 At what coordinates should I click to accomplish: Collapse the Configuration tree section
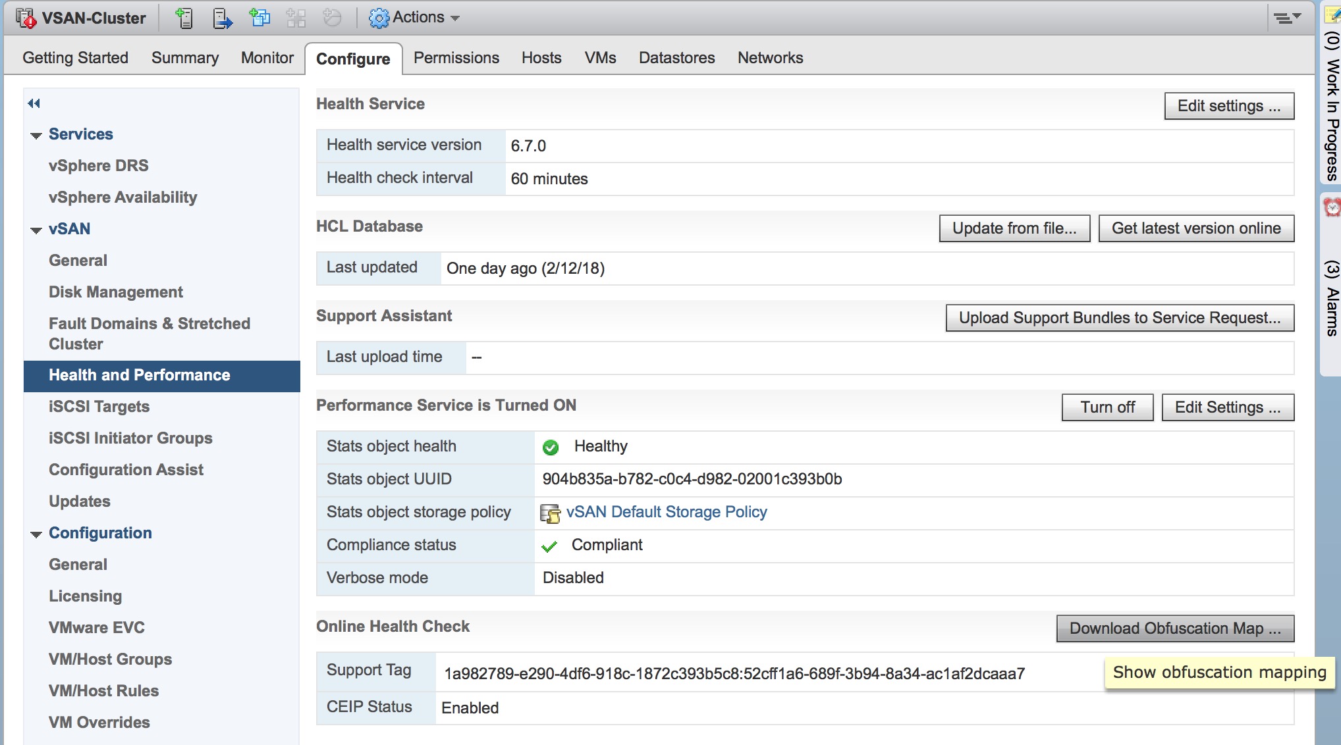click(x=36, y=534)
